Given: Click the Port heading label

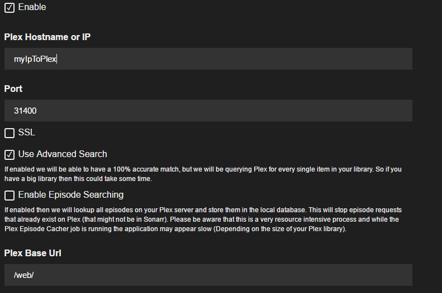Looking at the screenshot, I should coord(13,89).
